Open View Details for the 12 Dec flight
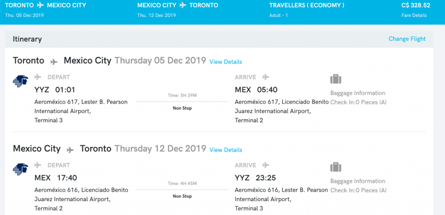The height and width of the screenshot is (215, 445). (x=226, y=150)
